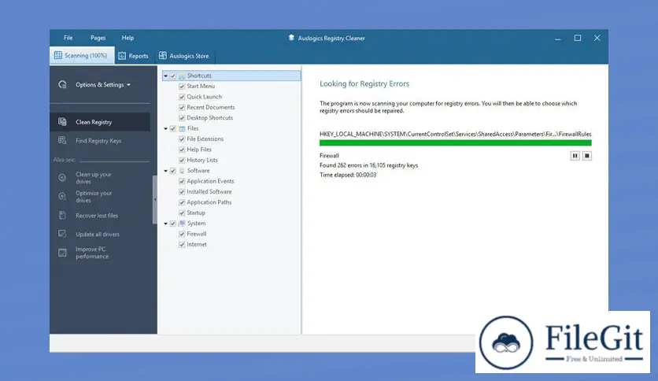Click the Recover lost files icon
This screenshot has width=658, height=381.
[62, 215]
